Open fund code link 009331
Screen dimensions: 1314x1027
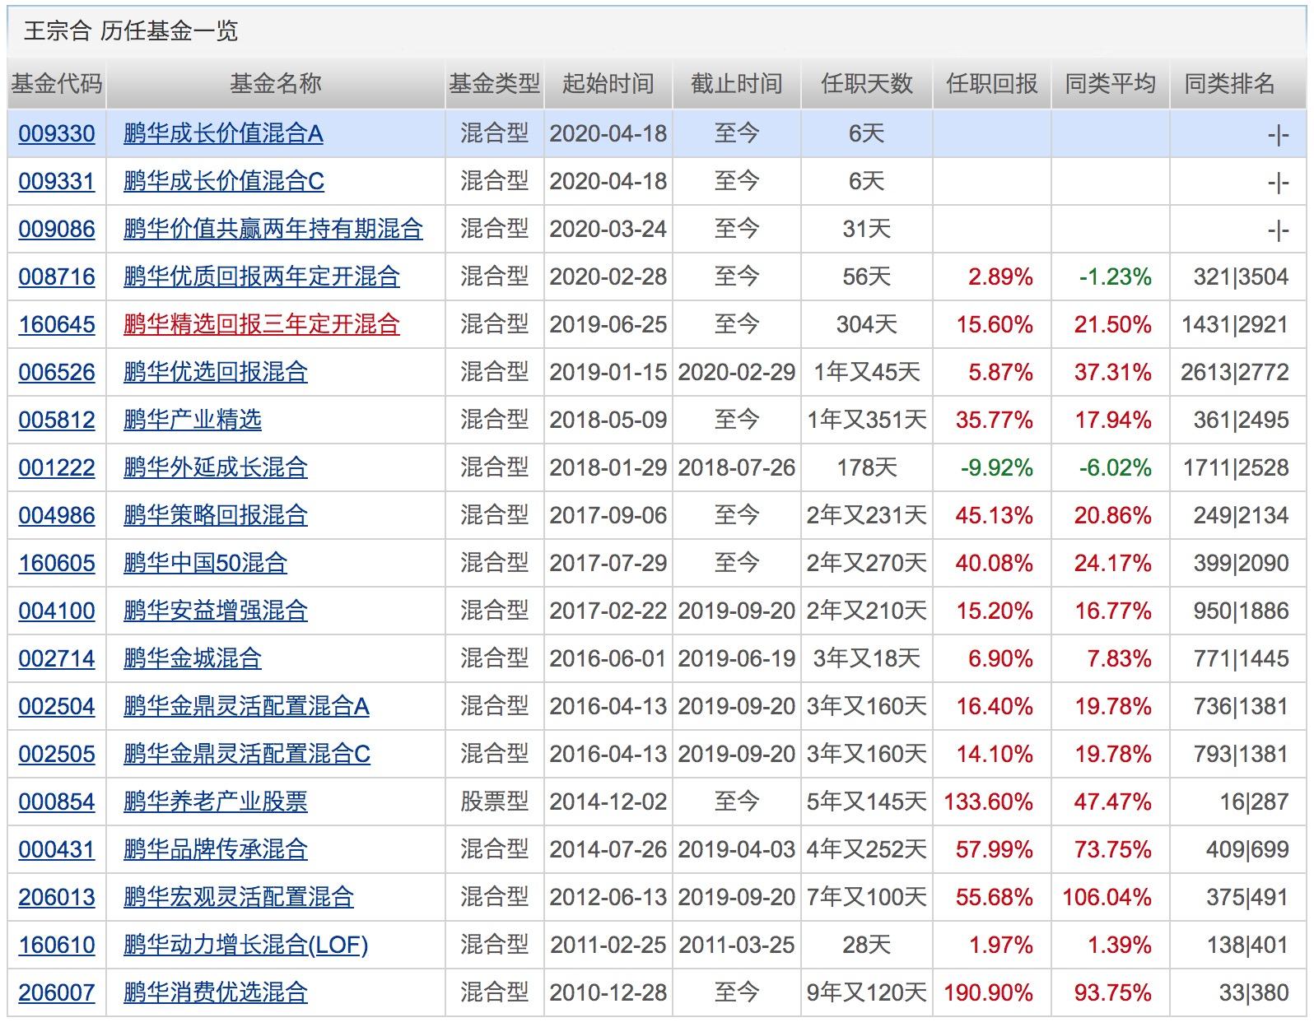point(57,181)
